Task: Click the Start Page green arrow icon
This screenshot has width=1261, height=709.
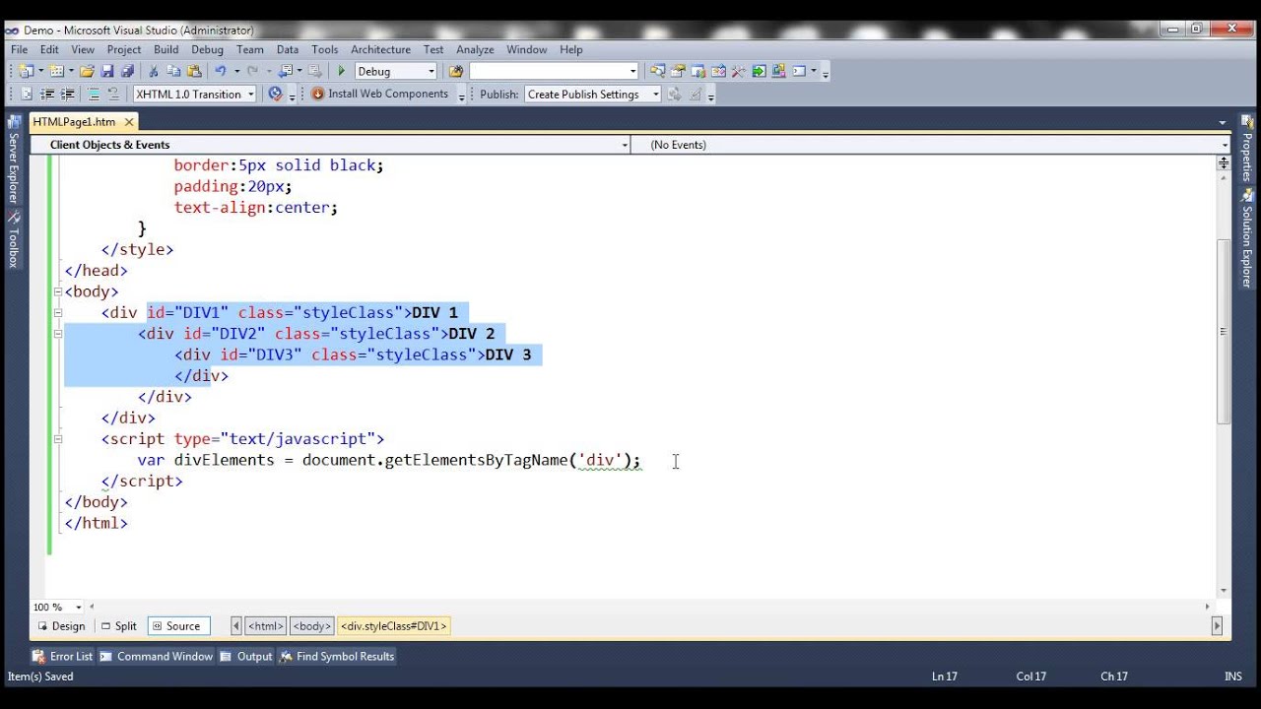Action: point(759,71)
